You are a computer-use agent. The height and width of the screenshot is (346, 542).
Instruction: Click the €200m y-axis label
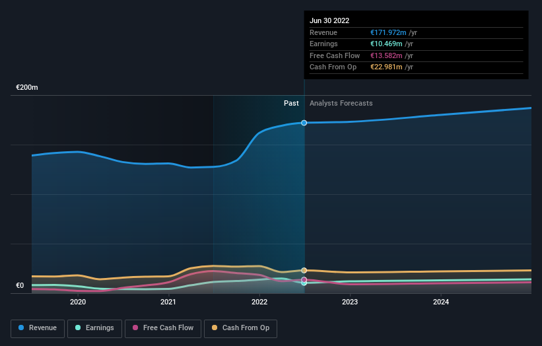(27, 87)
